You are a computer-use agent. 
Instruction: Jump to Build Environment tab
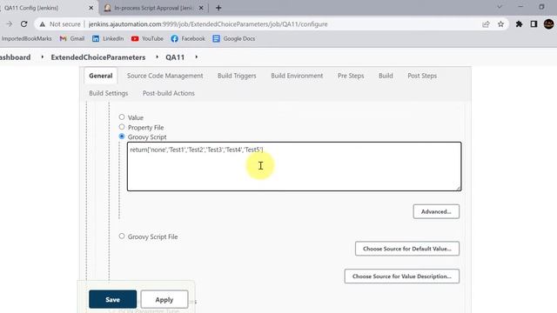pos(297,76)
